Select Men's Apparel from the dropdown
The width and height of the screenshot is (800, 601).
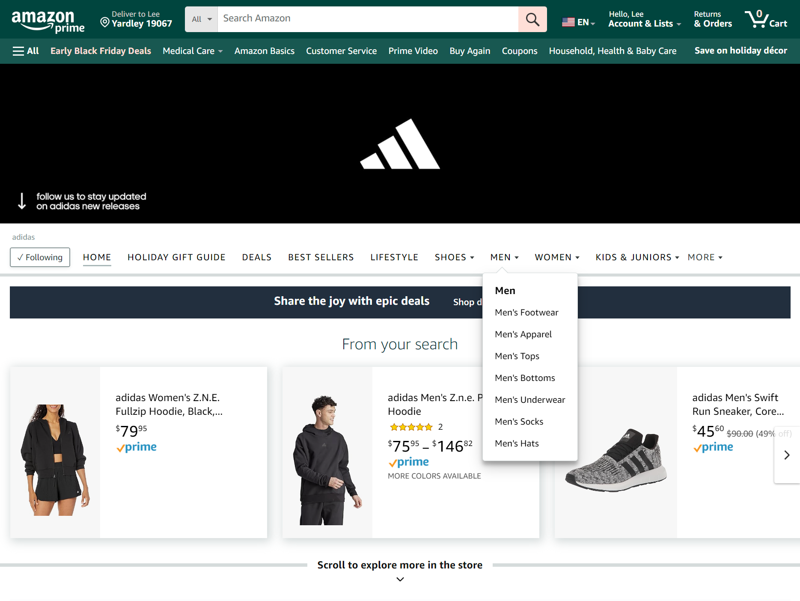(523, 334)
